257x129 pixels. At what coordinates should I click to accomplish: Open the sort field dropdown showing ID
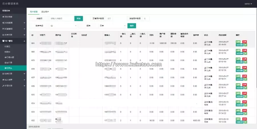coord(63,26)
